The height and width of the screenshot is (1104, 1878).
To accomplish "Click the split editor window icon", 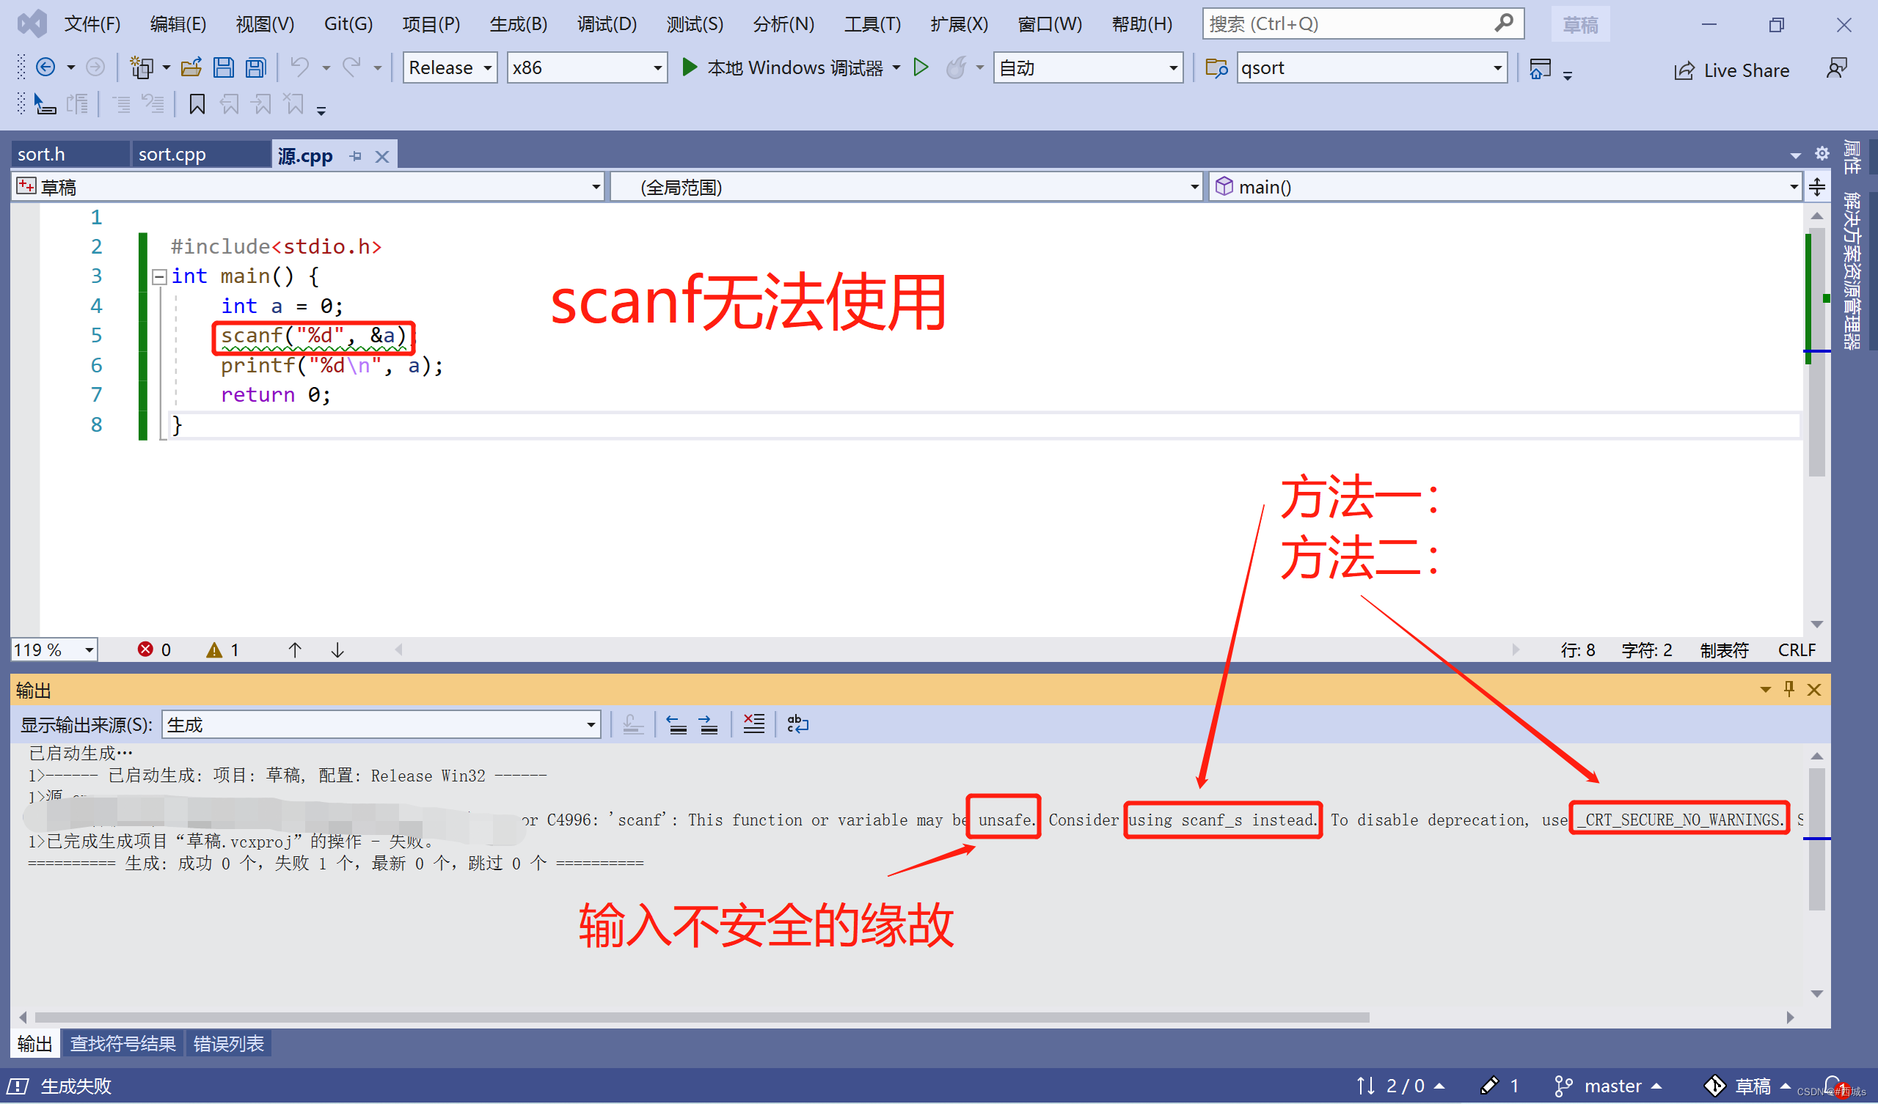I will (x=1818, y=187).
